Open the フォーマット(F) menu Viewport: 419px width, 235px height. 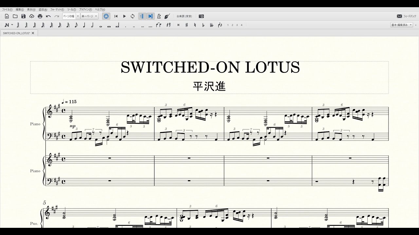point(57,9)
